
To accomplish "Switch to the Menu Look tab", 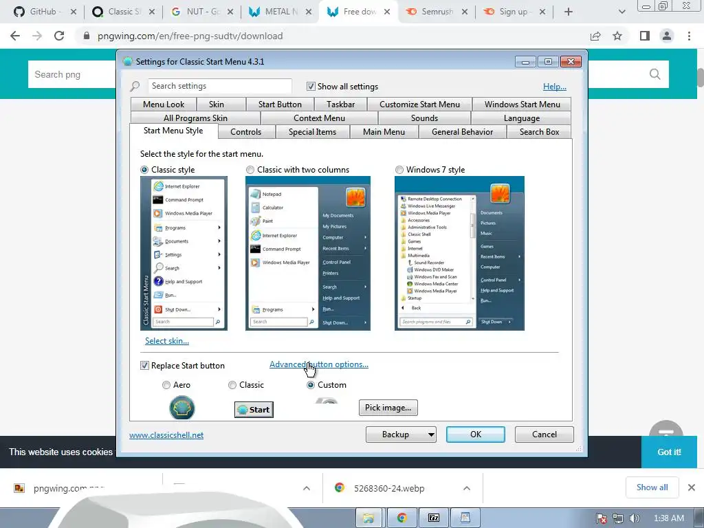I will pos(164,104).
